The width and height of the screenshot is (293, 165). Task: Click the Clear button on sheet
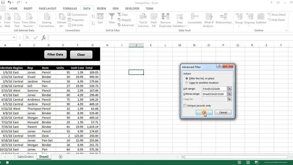(81, 55)
